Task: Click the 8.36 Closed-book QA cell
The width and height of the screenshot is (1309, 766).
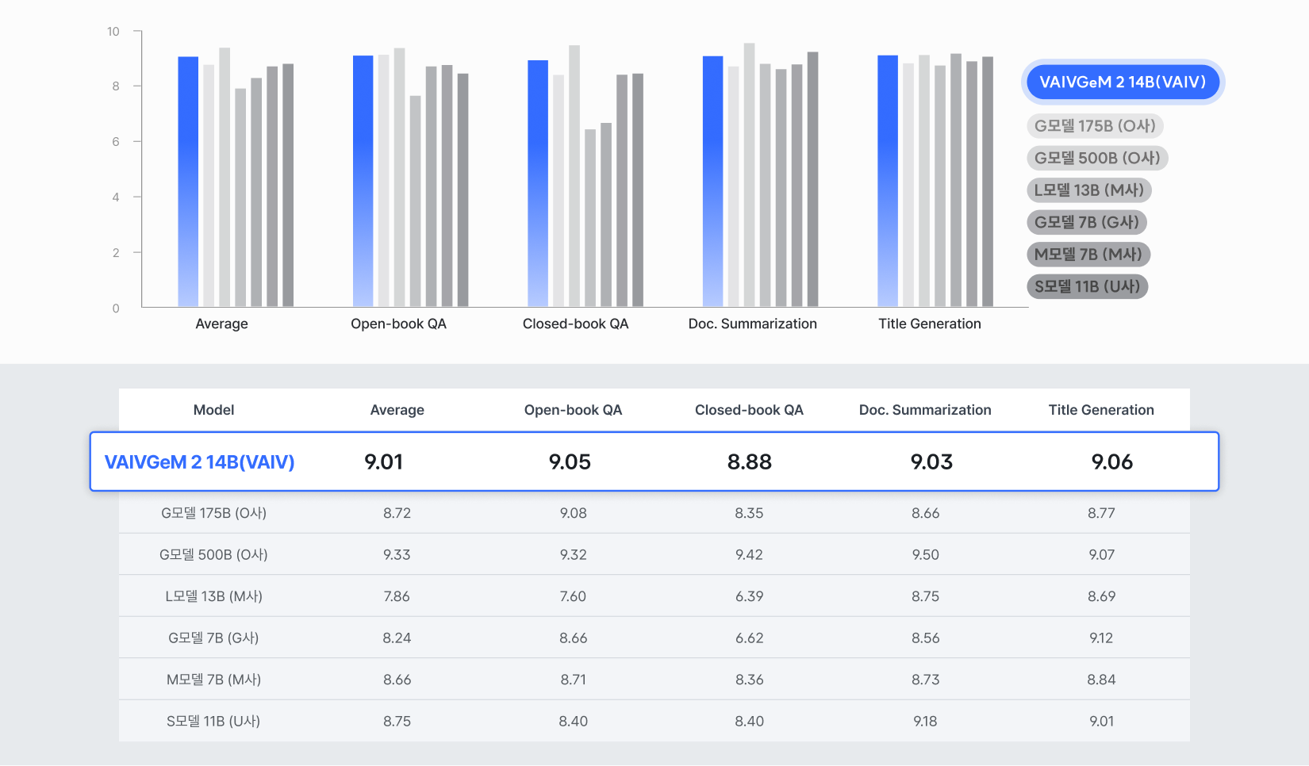Action: click(x=749, y=680)
